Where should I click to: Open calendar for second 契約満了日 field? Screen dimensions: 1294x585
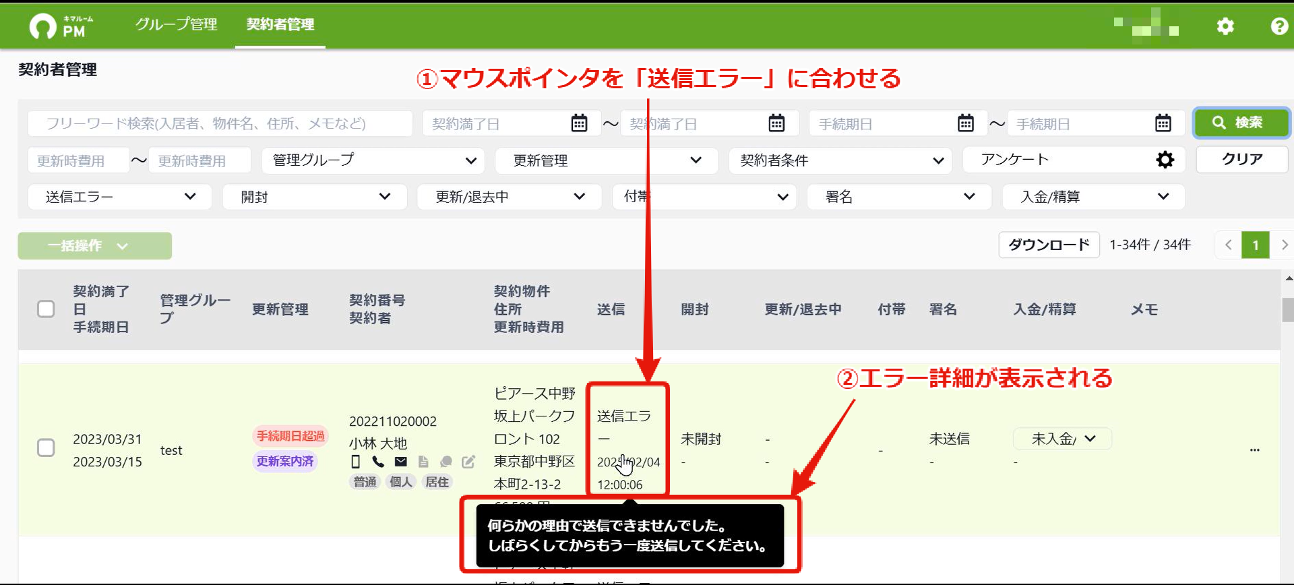(776, 123)
